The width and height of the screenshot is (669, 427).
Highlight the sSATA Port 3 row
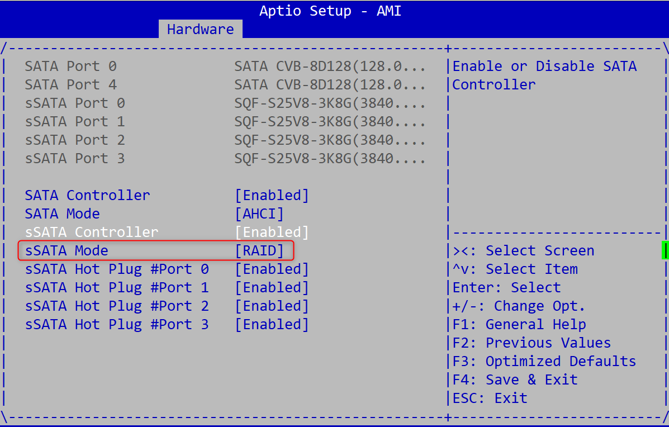point(75,159)
